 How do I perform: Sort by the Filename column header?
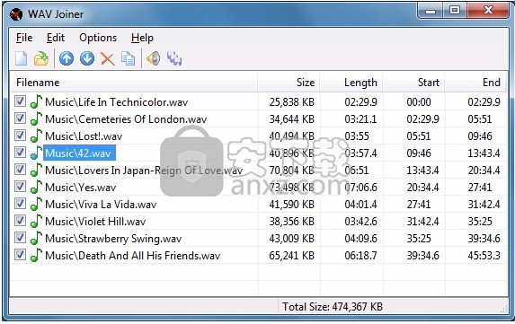click(x=133, y=83)
